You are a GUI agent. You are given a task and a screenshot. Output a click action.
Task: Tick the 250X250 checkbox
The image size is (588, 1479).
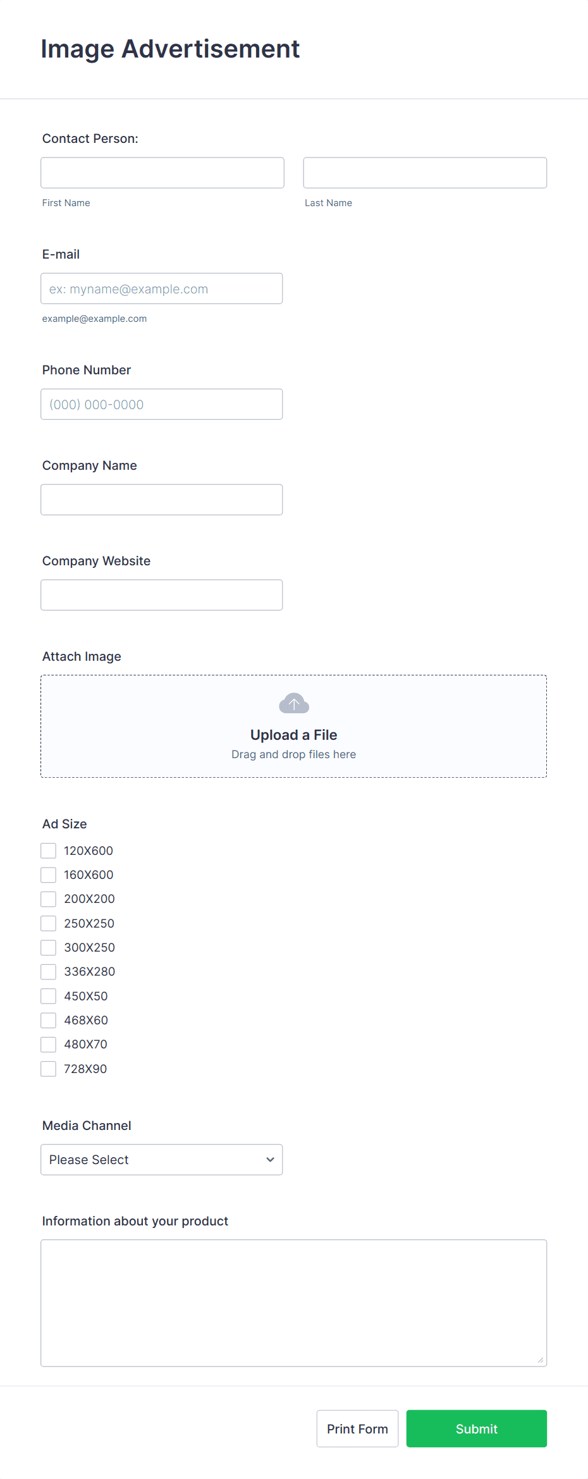48,923
